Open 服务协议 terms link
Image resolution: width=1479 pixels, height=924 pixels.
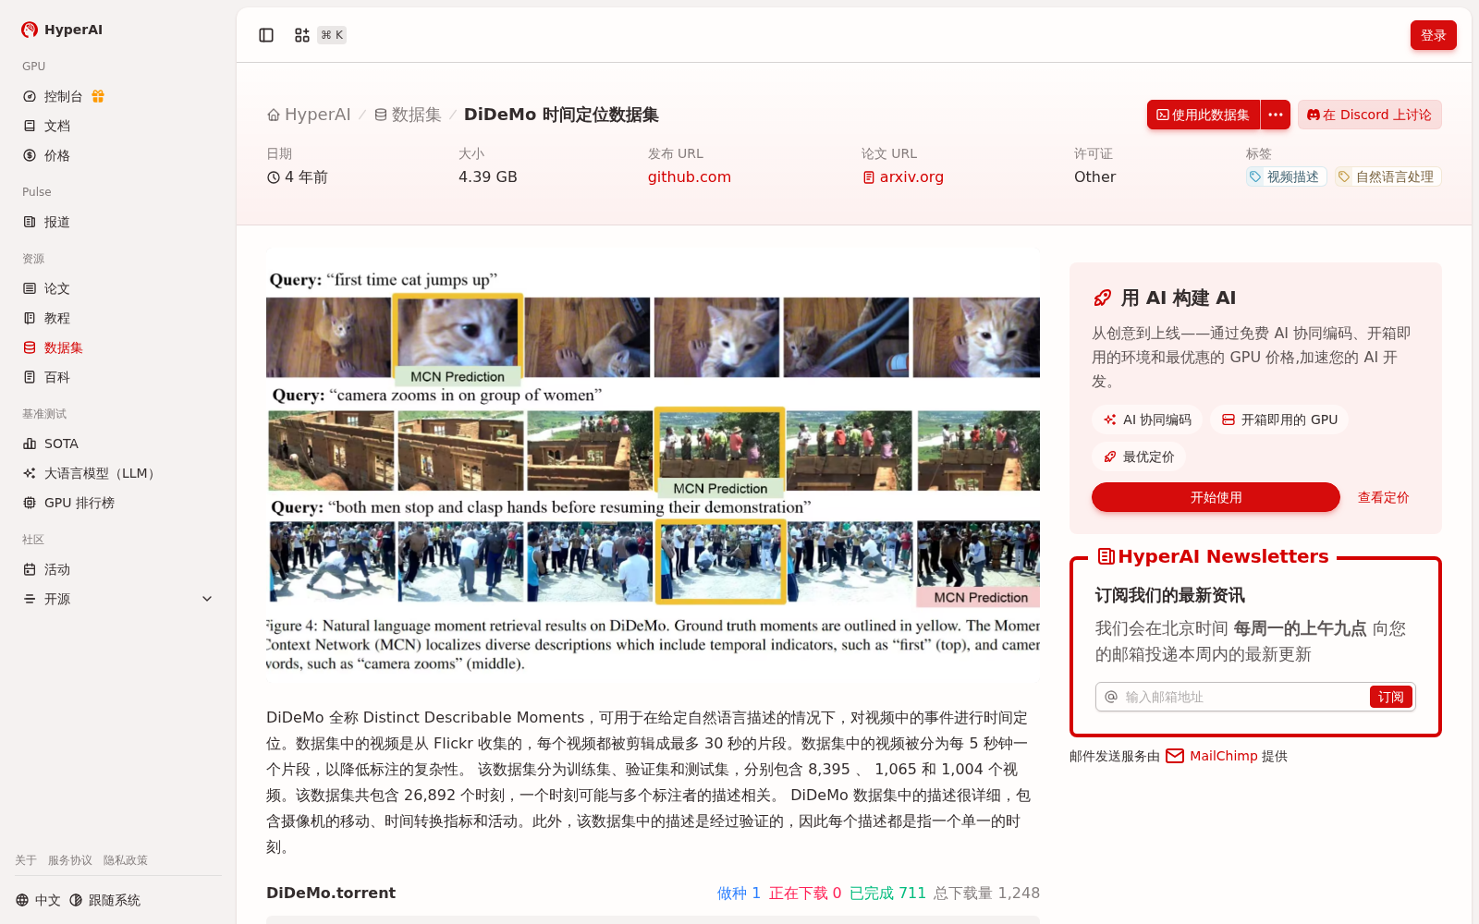pos(70,860)
